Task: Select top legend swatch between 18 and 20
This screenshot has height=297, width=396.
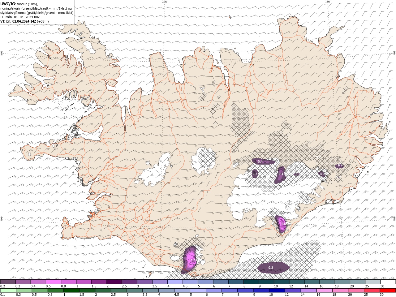Action: click(x=342, y=282)
